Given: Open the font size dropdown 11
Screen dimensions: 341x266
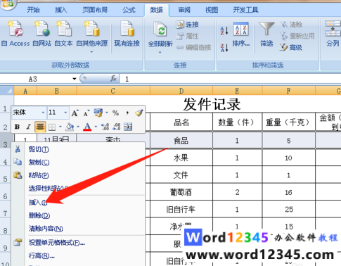Looking at the screenshot, I should tap(65, 113).
